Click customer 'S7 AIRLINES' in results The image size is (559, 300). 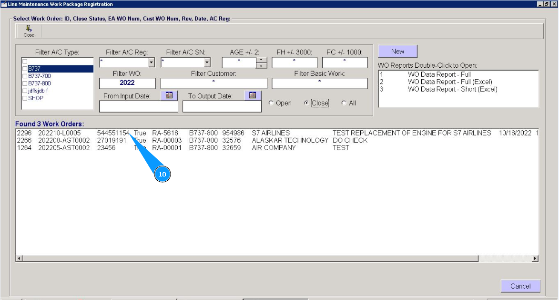[x=271, y=133]
